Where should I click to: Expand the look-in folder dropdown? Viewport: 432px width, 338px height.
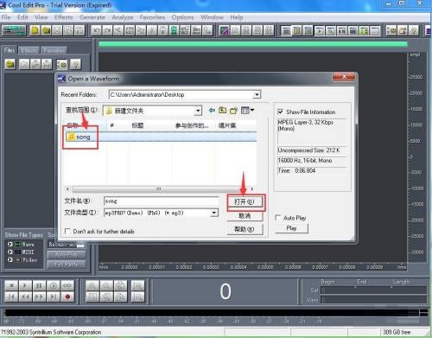coord(198,111)
